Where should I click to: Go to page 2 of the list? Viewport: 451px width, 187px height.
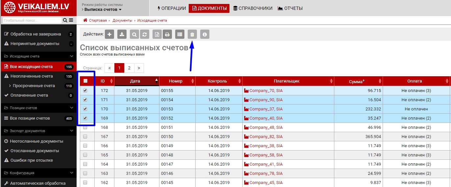tap(129, 68)
